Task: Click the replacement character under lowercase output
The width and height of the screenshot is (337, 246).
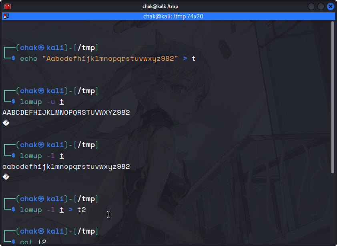Action: [x=5, y=177]
